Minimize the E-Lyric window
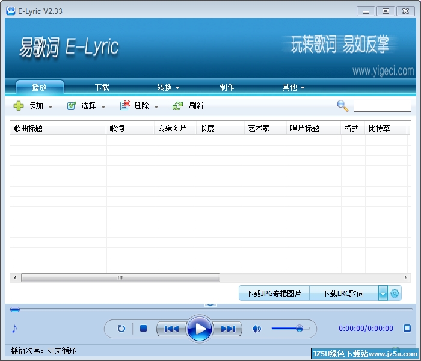 [366, 11]
